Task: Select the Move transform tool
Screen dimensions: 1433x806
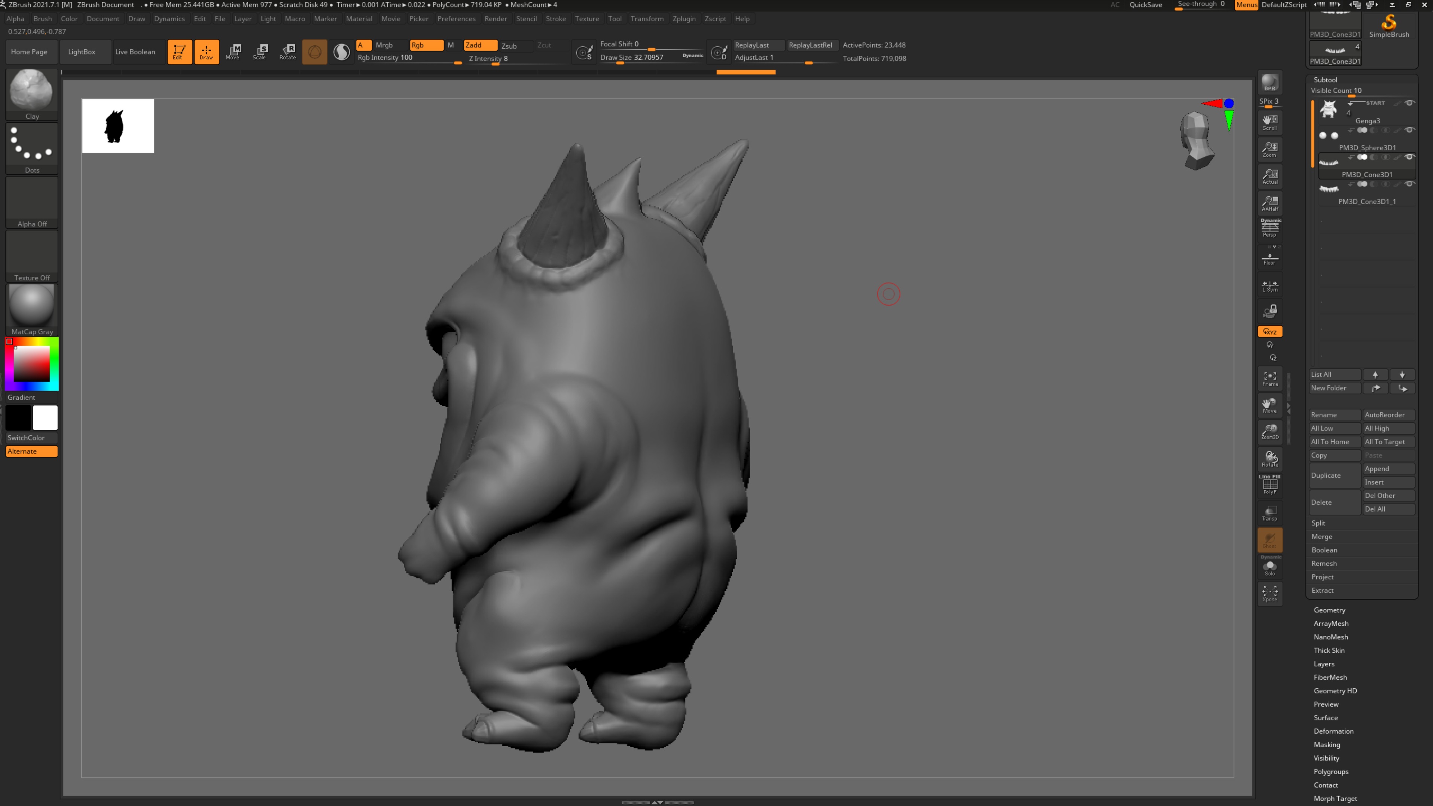Action: pos(233,51)
